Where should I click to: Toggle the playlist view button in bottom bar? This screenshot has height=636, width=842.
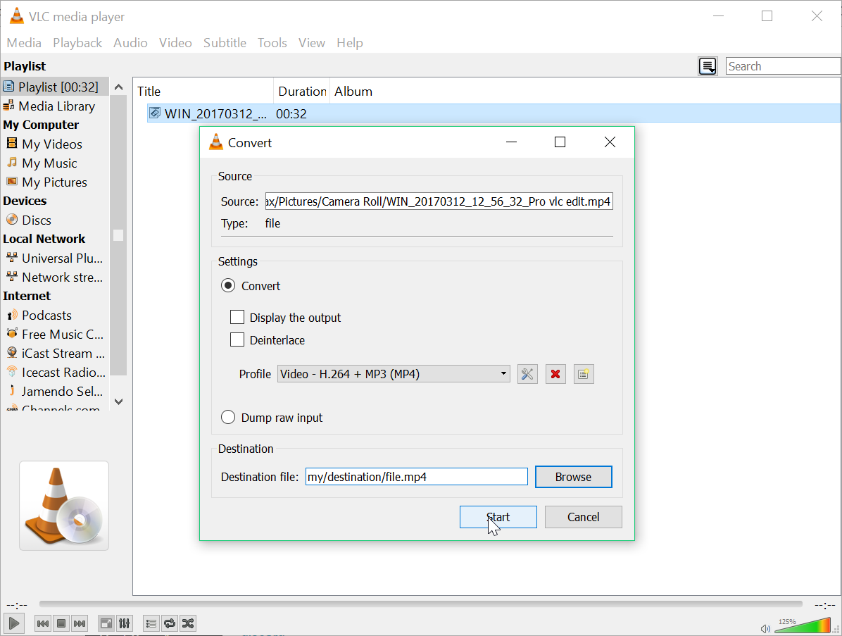click(151, 623)
